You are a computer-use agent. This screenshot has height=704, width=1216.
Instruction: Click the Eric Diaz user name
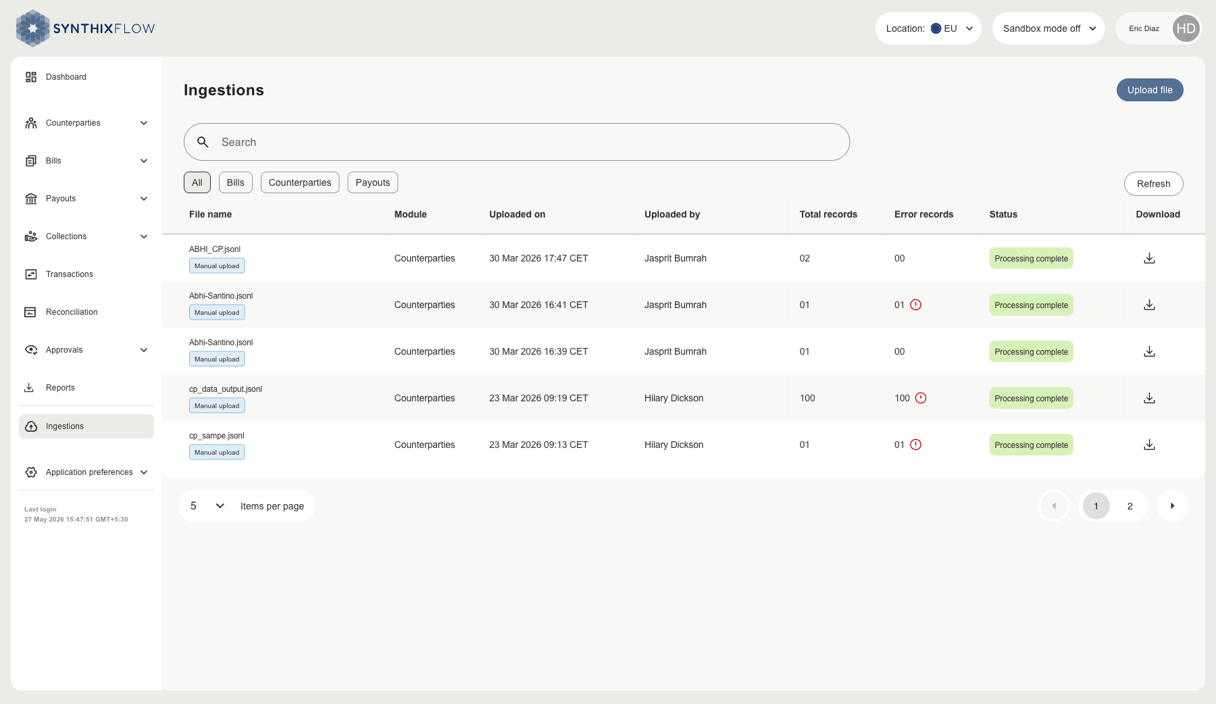1144,28
